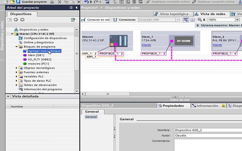Click Conectar en red button
This screenshot has width=242, height=151.
(x=95, y=20)
